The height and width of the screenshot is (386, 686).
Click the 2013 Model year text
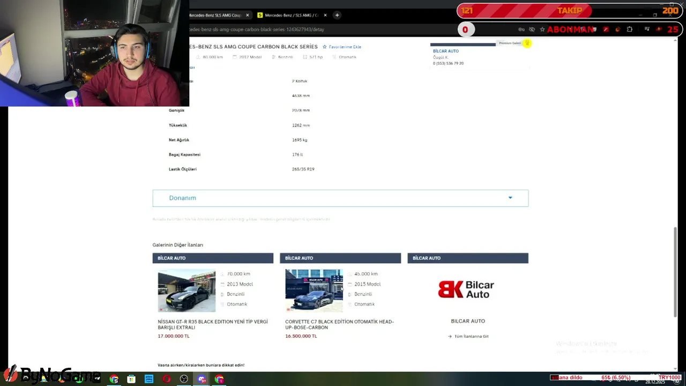240,284
